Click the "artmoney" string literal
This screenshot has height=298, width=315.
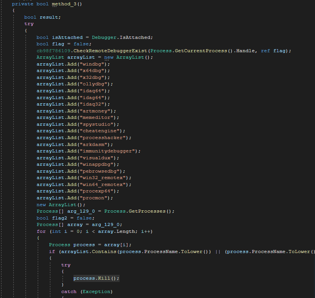[x=95, y=111]
